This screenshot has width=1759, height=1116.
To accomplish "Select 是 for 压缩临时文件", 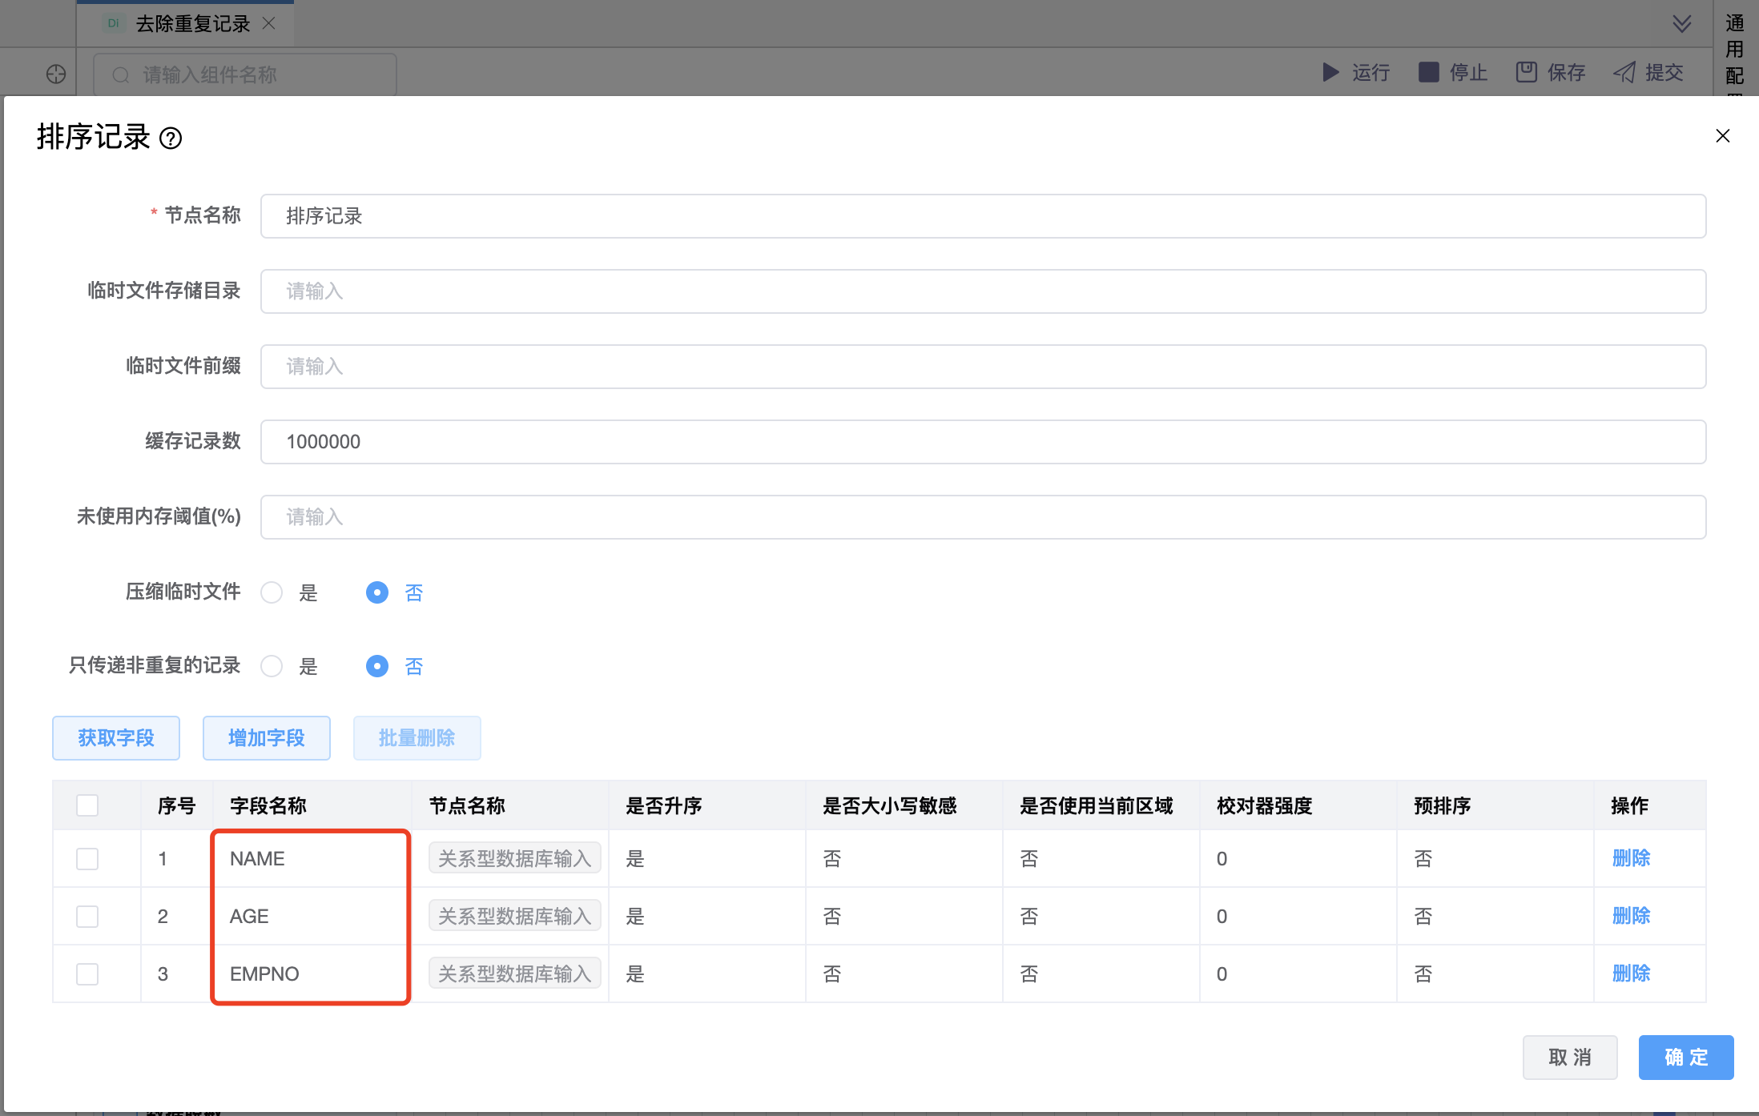I will [x=272, y=592].
